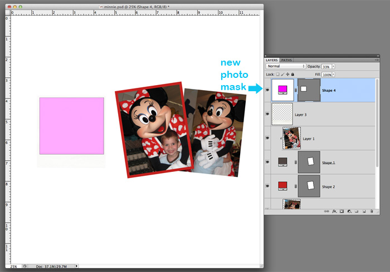Lock transparent pixels icon
Screen dimensions: 390x272
pyautogui.click(x=277, y=75)
